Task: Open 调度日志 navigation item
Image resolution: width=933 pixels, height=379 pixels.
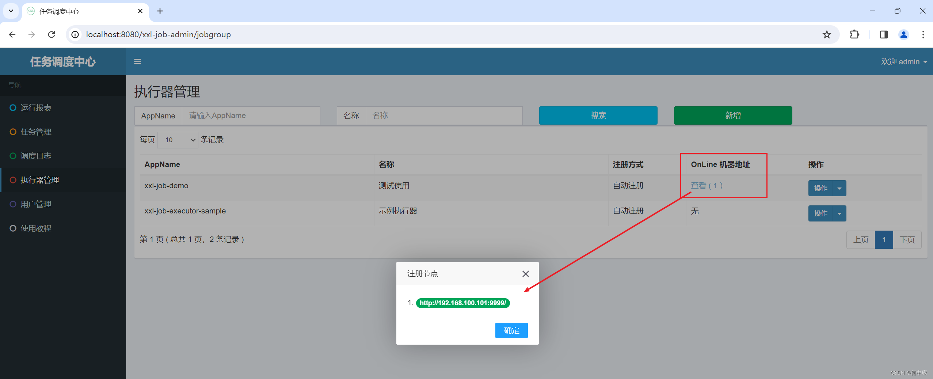Action: click(x=63, y=156)
